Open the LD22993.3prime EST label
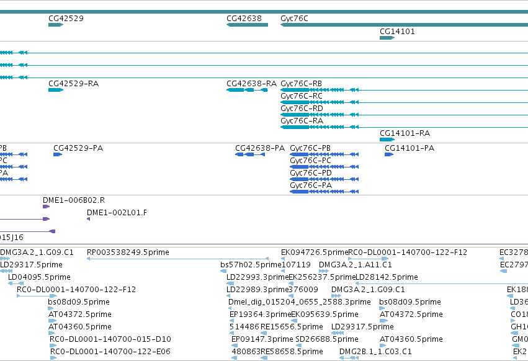Viewport: 528px width, 361px height. tap(257, 277)
